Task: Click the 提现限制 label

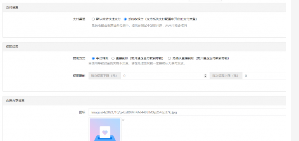Action: [x=79, y=76]
